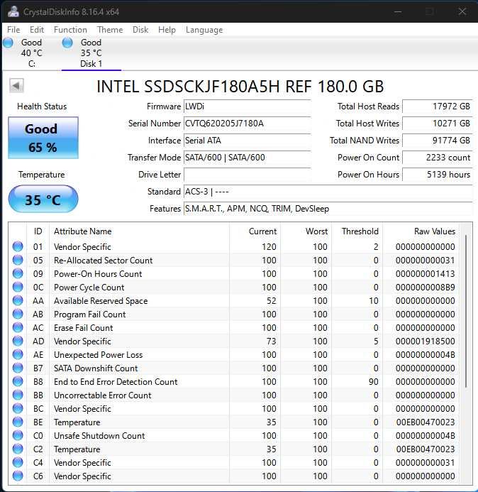Click raw value 0000000008B9
This screenshot has height=492, width=478.
pos(425,287)
